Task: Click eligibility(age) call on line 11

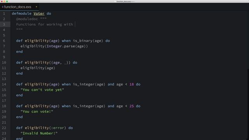Action: (x=38, y=68)
